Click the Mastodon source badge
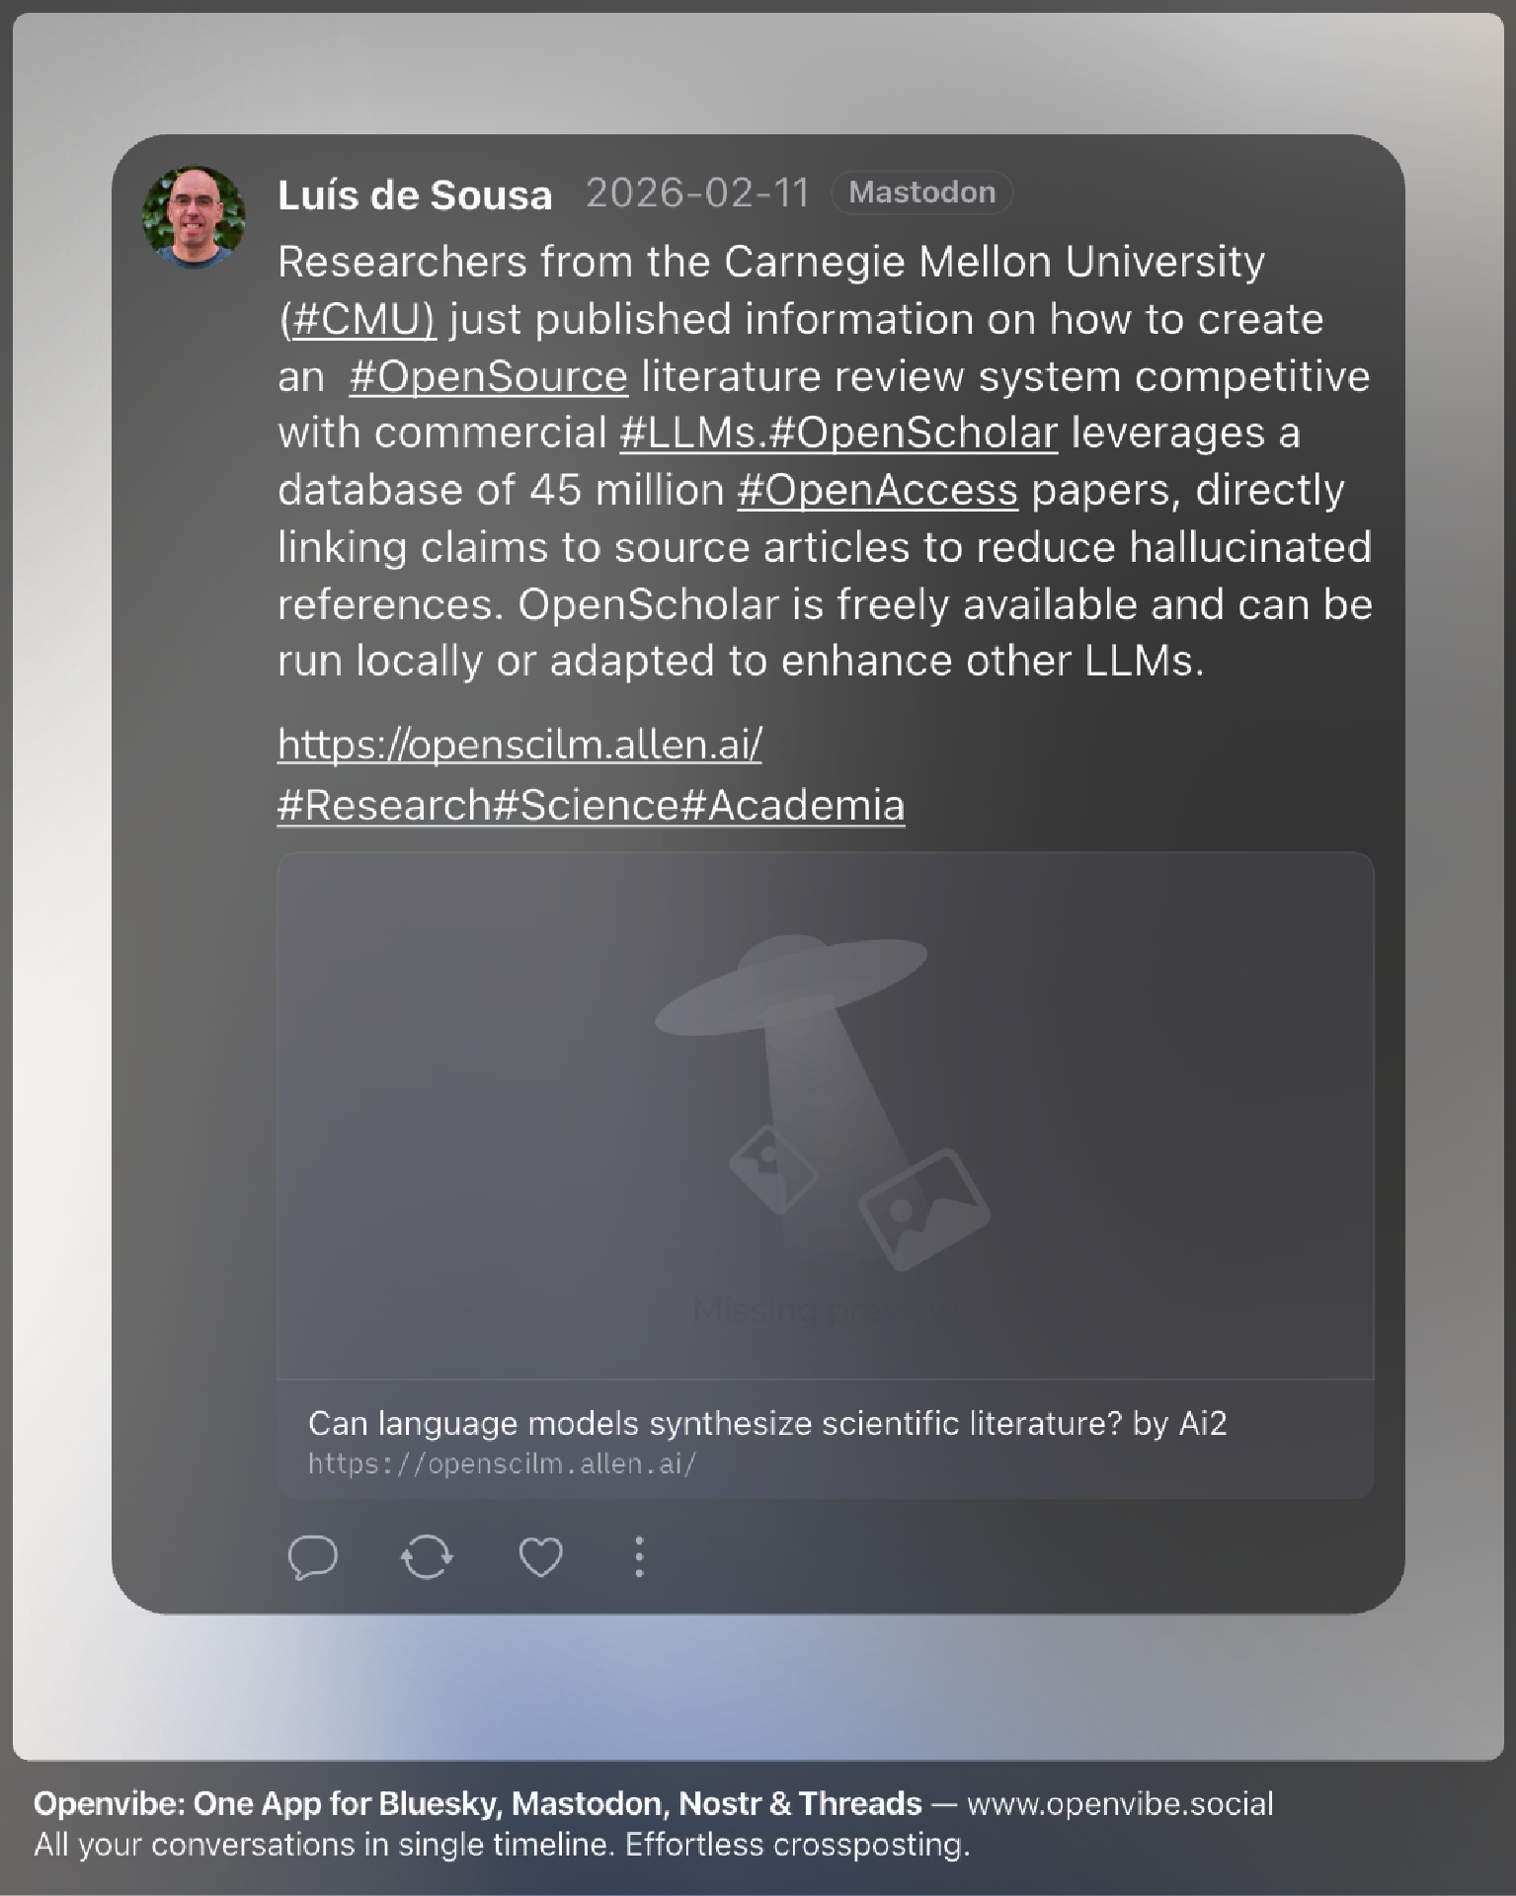Screen dimensions: 1516x1896 (x=921, y=193)
